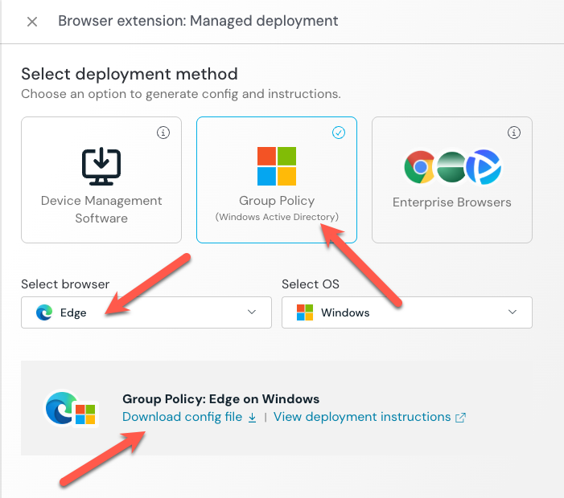Click the monitor download icon
564x498 pixels.
click(101, 166)
